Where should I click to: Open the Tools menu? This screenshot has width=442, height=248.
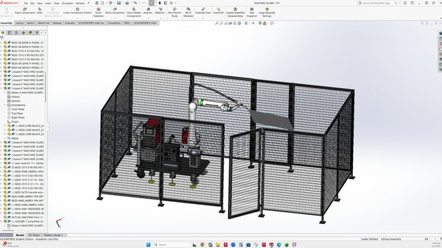(57, 3)
